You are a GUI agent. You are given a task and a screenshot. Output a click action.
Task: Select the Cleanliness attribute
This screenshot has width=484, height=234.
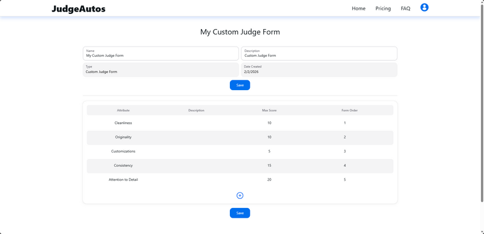(x=123, y=123)
